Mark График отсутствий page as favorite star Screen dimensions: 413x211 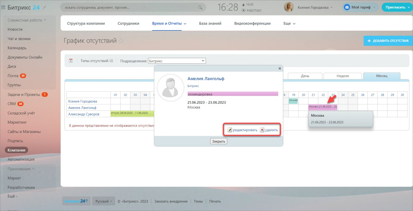pos(121,41)
